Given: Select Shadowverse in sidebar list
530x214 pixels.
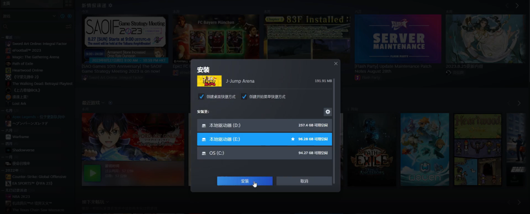Looking at the screenshot, I should tap(23, 150).
